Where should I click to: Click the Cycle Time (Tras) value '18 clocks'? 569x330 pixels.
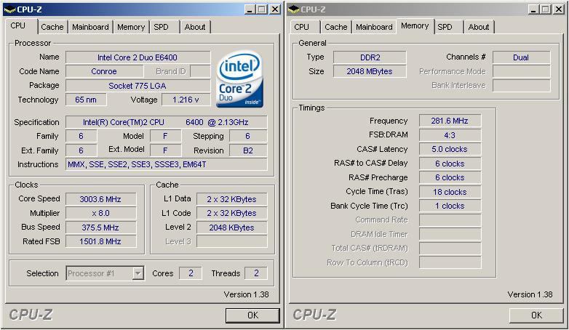[x=450, y=192]
